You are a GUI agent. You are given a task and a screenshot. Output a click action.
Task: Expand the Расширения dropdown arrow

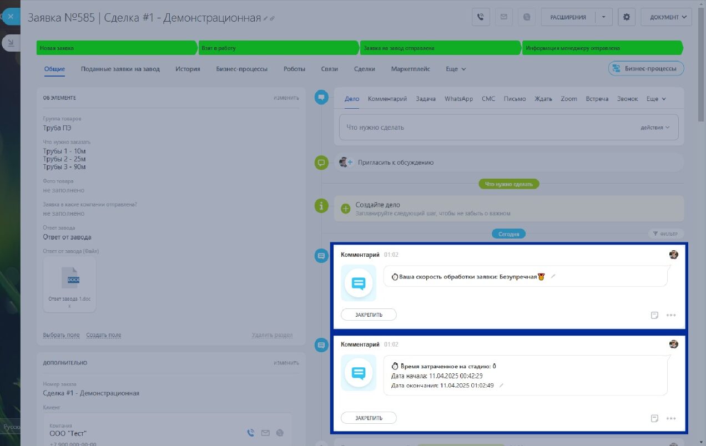(603, 17)
